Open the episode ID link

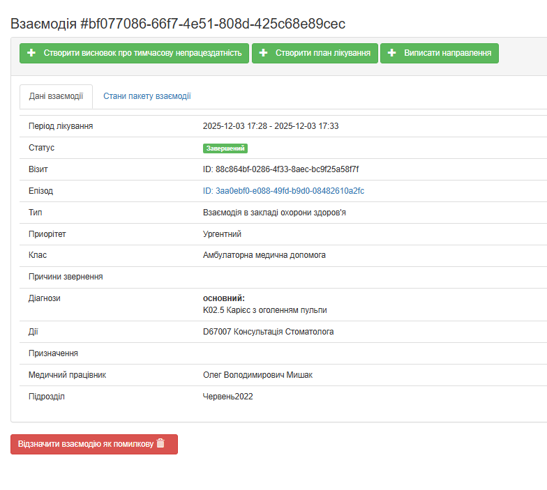(283, 191)
